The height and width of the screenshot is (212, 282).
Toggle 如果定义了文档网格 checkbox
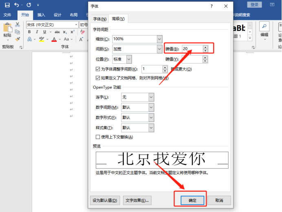pyautogui.click(x=98, y=78)
